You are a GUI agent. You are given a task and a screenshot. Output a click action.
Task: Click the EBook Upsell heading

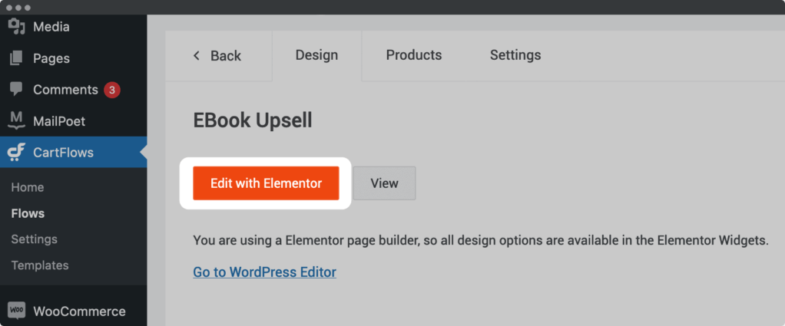253,120
